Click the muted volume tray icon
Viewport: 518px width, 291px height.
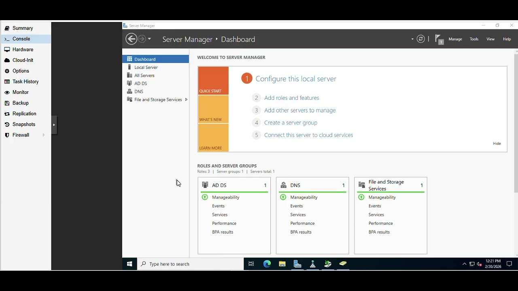[x=480, y=264]
